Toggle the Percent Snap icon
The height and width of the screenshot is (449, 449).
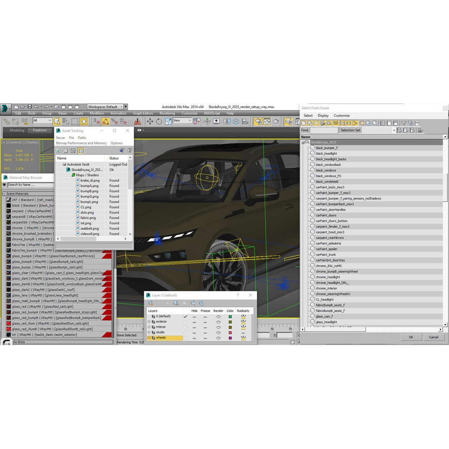(x=115, y=121)
